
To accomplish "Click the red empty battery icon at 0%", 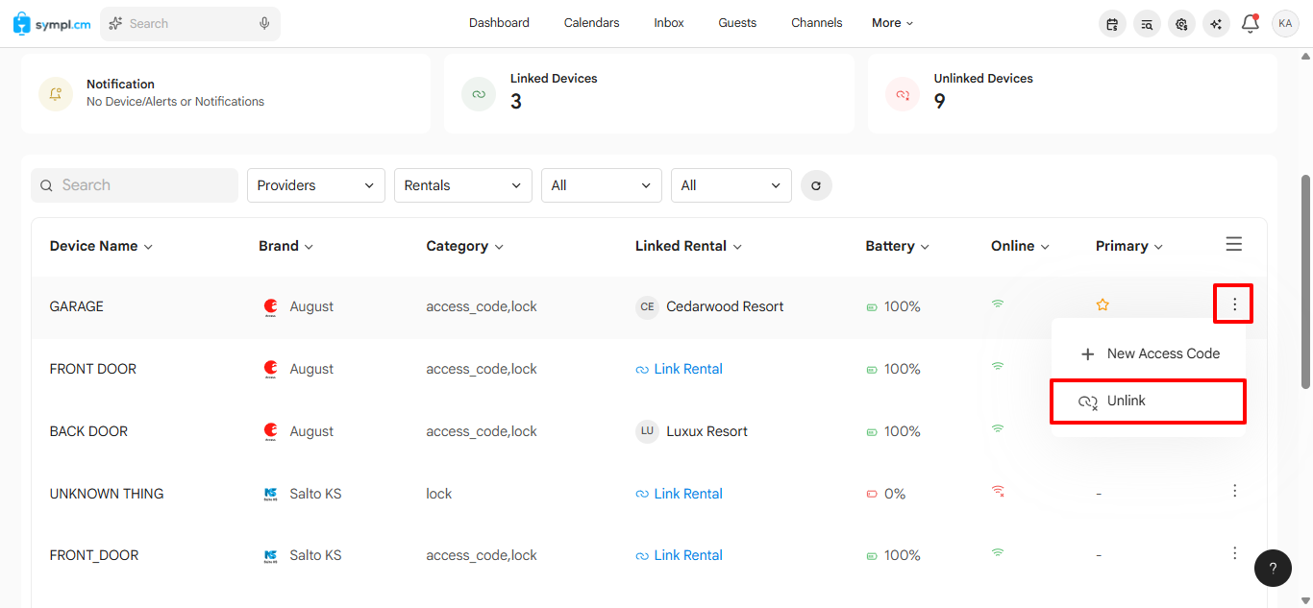I will (872, 494).
